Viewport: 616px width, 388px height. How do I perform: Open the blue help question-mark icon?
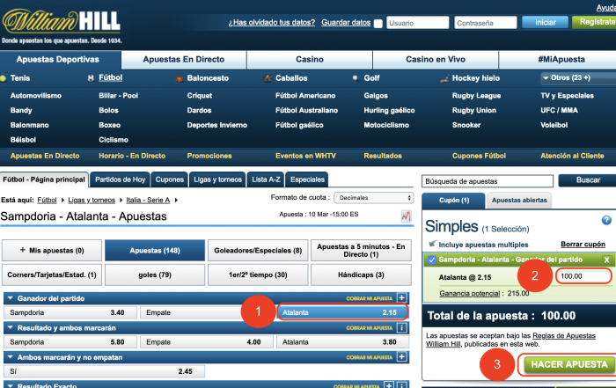pyautogui.click(x=606, y=220)
